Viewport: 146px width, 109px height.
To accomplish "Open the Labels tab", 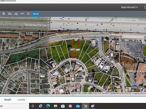I will coord(21,100).
